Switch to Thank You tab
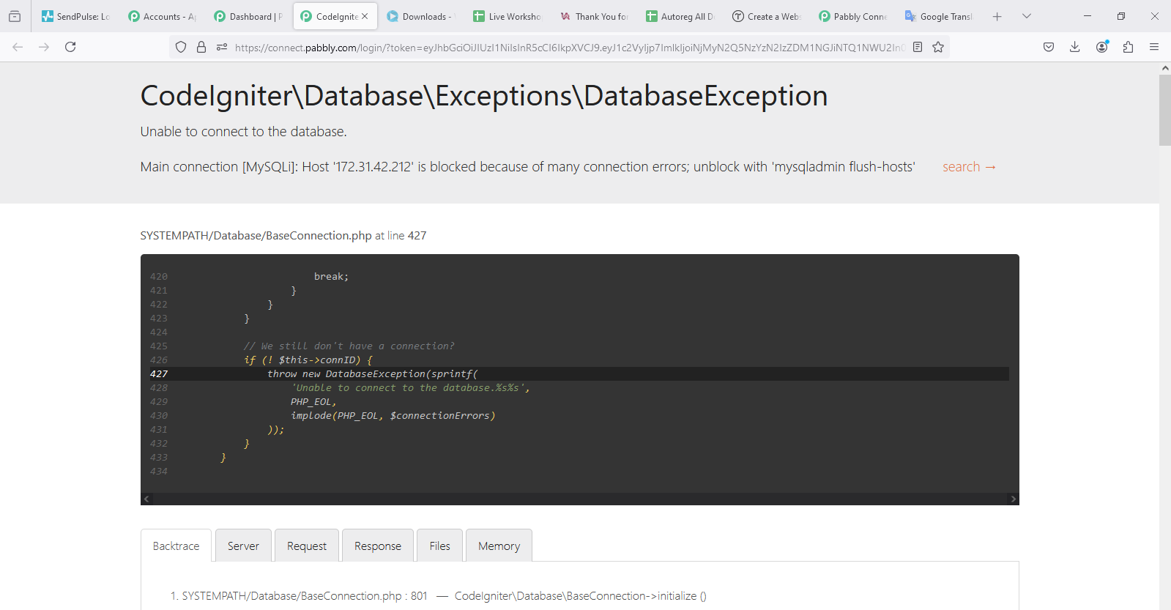The height and width of the screenshot is (610, 1171). (594, 16)
